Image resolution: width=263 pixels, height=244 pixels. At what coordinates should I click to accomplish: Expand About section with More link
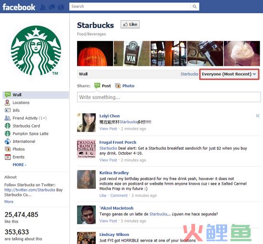[x=9, y=202]
